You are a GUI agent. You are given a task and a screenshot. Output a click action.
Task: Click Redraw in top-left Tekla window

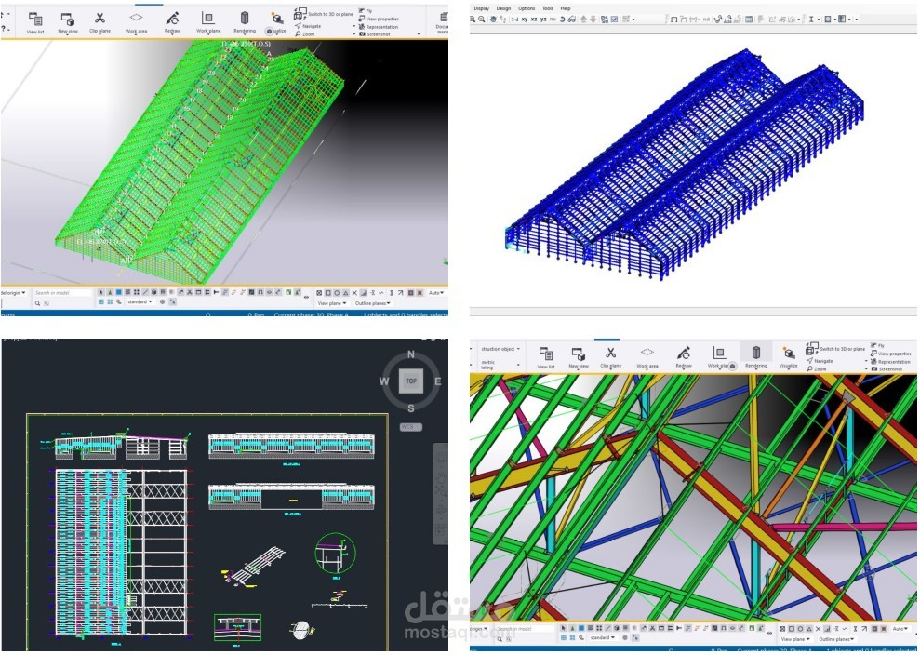[x=172, y=23]
